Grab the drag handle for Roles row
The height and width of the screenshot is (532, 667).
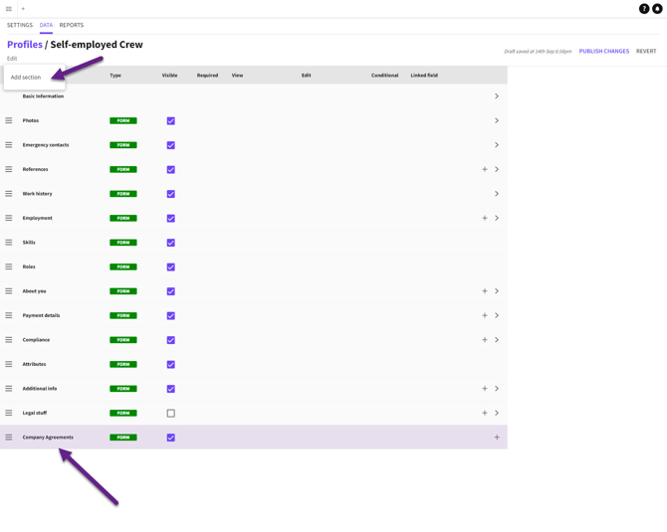click(9, 266)
